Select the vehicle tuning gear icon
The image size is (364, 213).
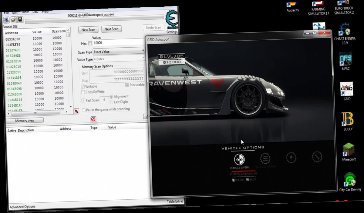click(x=265, y=158)
